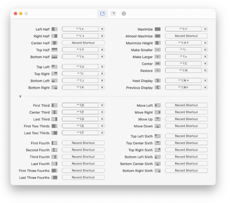Click the Last Two Thirds icon
The width and height of the screenshot is (230, 203).
(x=54, y=133)
